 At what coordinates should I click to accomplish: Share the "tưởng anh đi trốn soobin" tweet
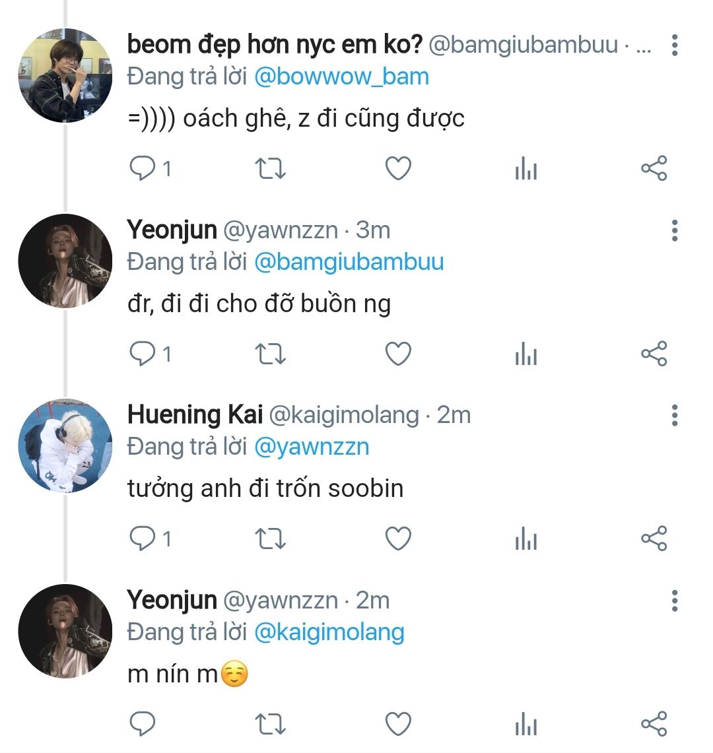654,540
